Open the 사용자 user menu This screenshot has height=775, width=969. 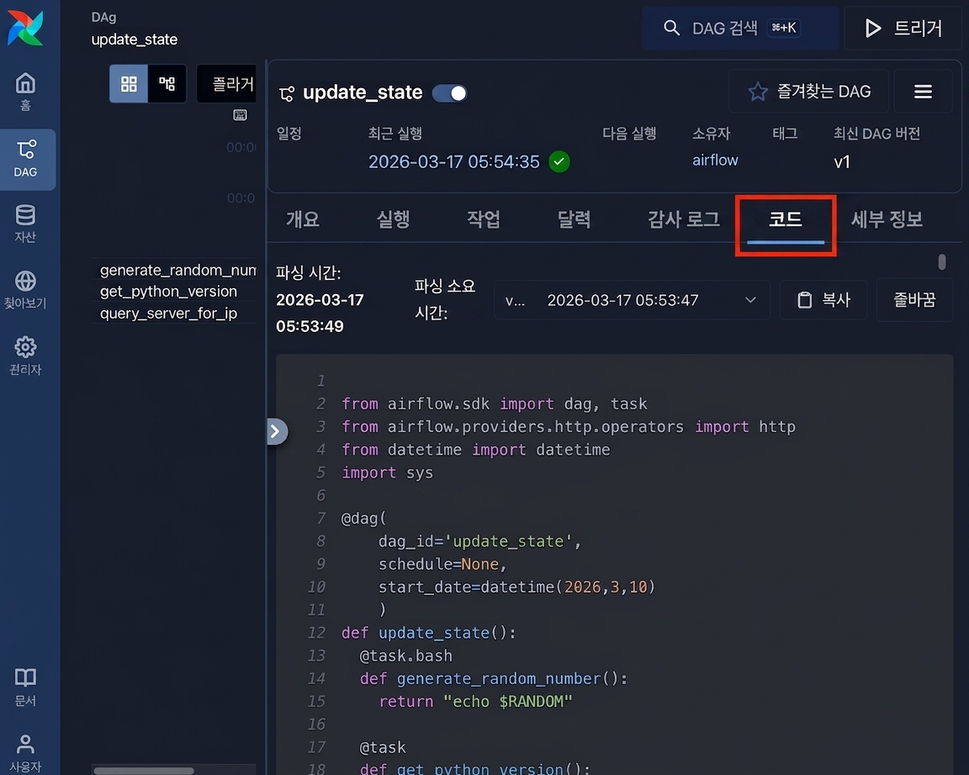tap(25, 753)
